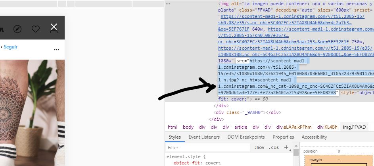Toggle the :hov element state panel

(x=259, y=148)
